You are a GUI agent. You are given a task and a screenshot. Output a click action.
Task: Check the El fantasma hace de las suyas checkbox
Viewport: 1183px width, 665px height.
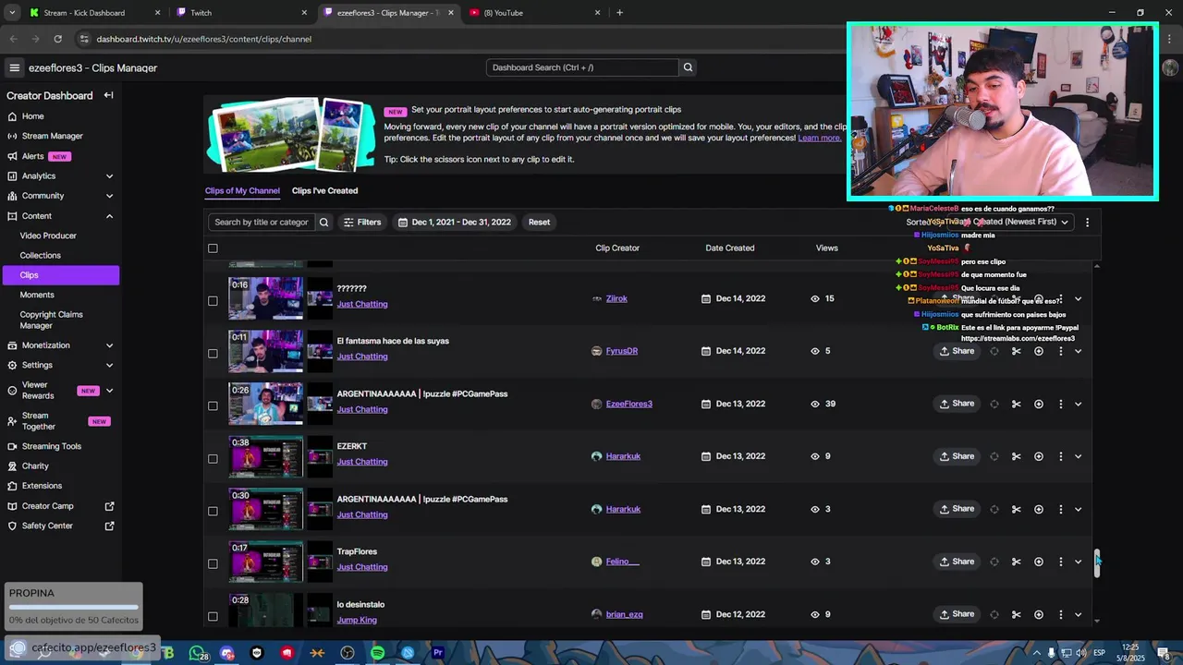pos(213,353)
